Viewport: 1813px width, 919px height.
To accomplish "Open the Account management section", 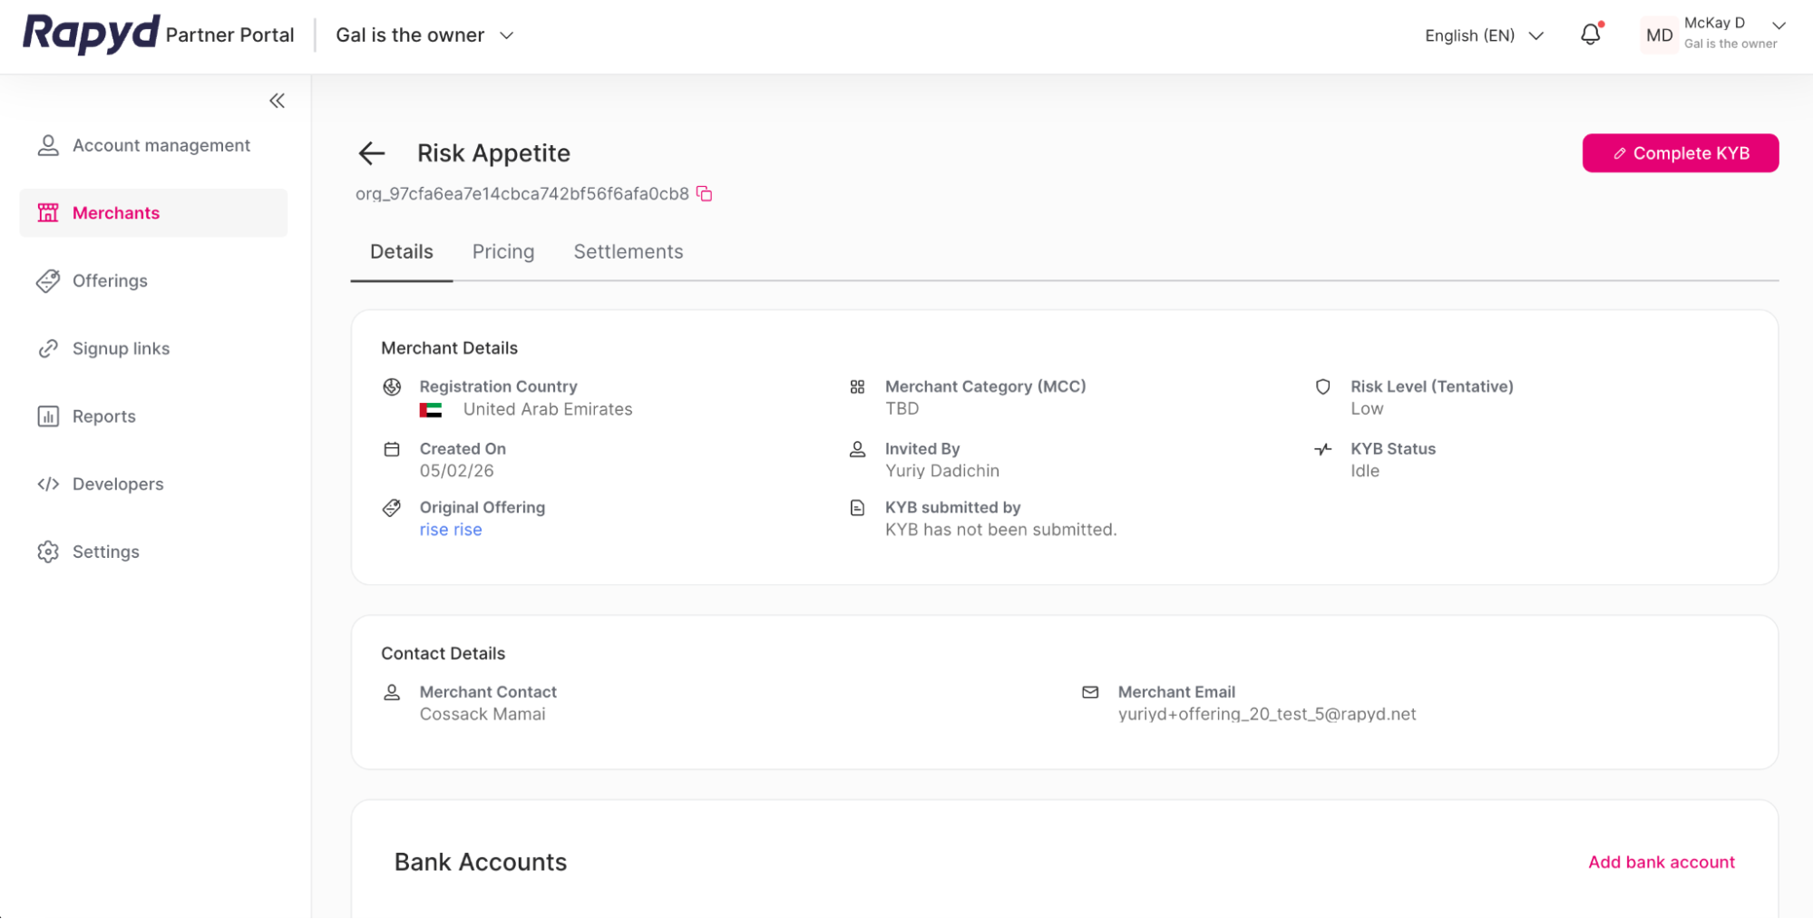I will pos(161,145).
